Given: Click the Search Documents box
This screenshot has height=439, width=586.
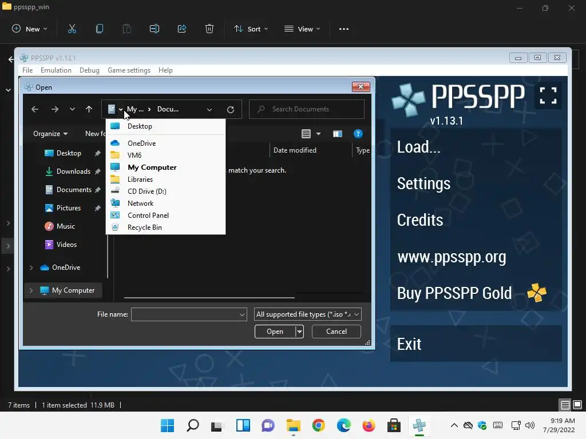Looking at the screenshot, I should pyautogui.click(x=307, y=109).
